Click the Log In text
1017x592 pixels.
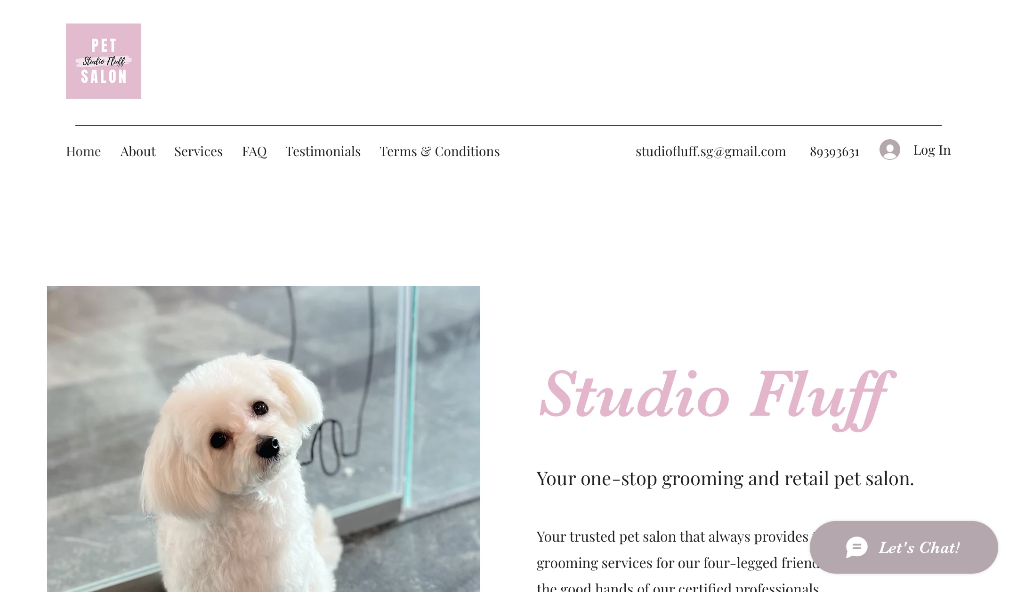(932, 150)
